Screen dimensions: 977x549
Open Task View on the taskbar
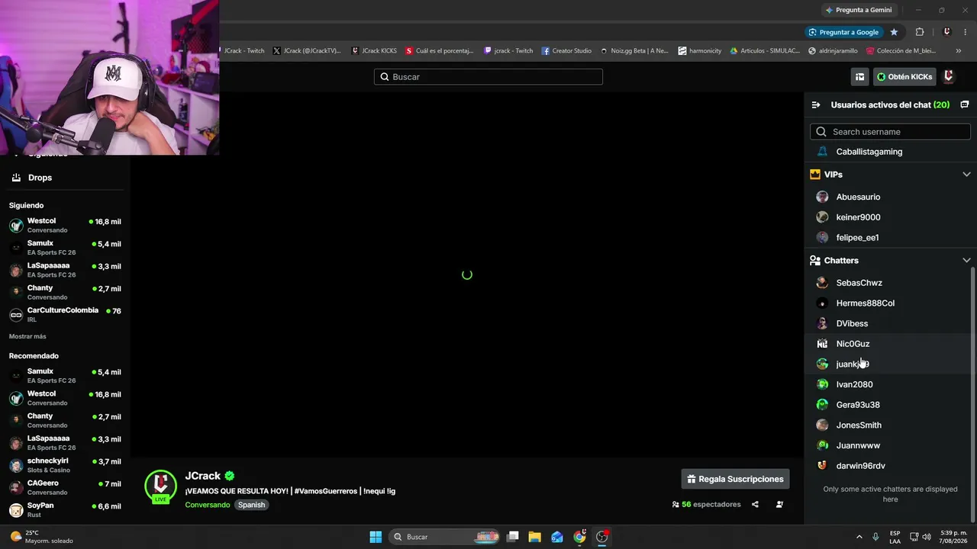pyautogui.click(x=513, y=537)
